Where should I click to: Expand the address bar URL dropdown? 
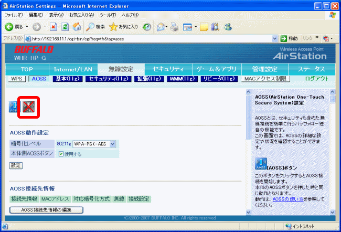[275, 39]
